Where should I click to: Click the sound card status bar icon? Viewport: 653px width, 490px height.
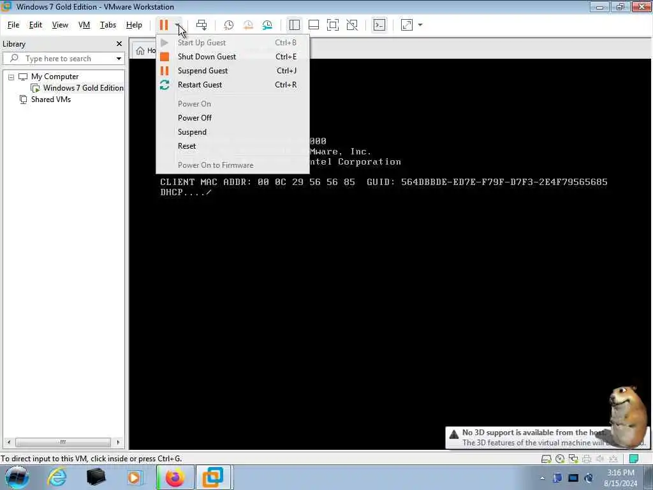600,459
